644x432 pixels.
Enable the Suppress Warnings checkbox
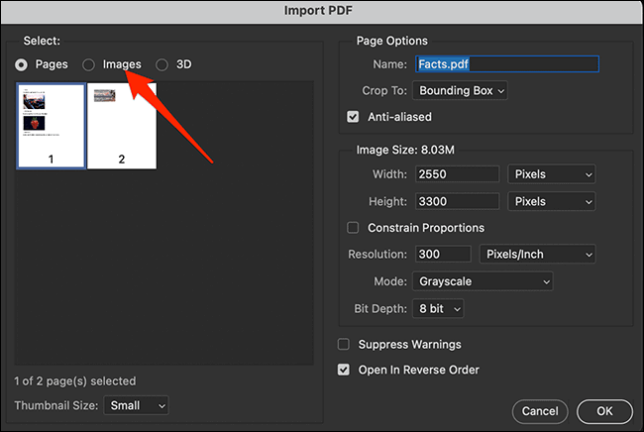pyautogui.click(x=344, y=345)
